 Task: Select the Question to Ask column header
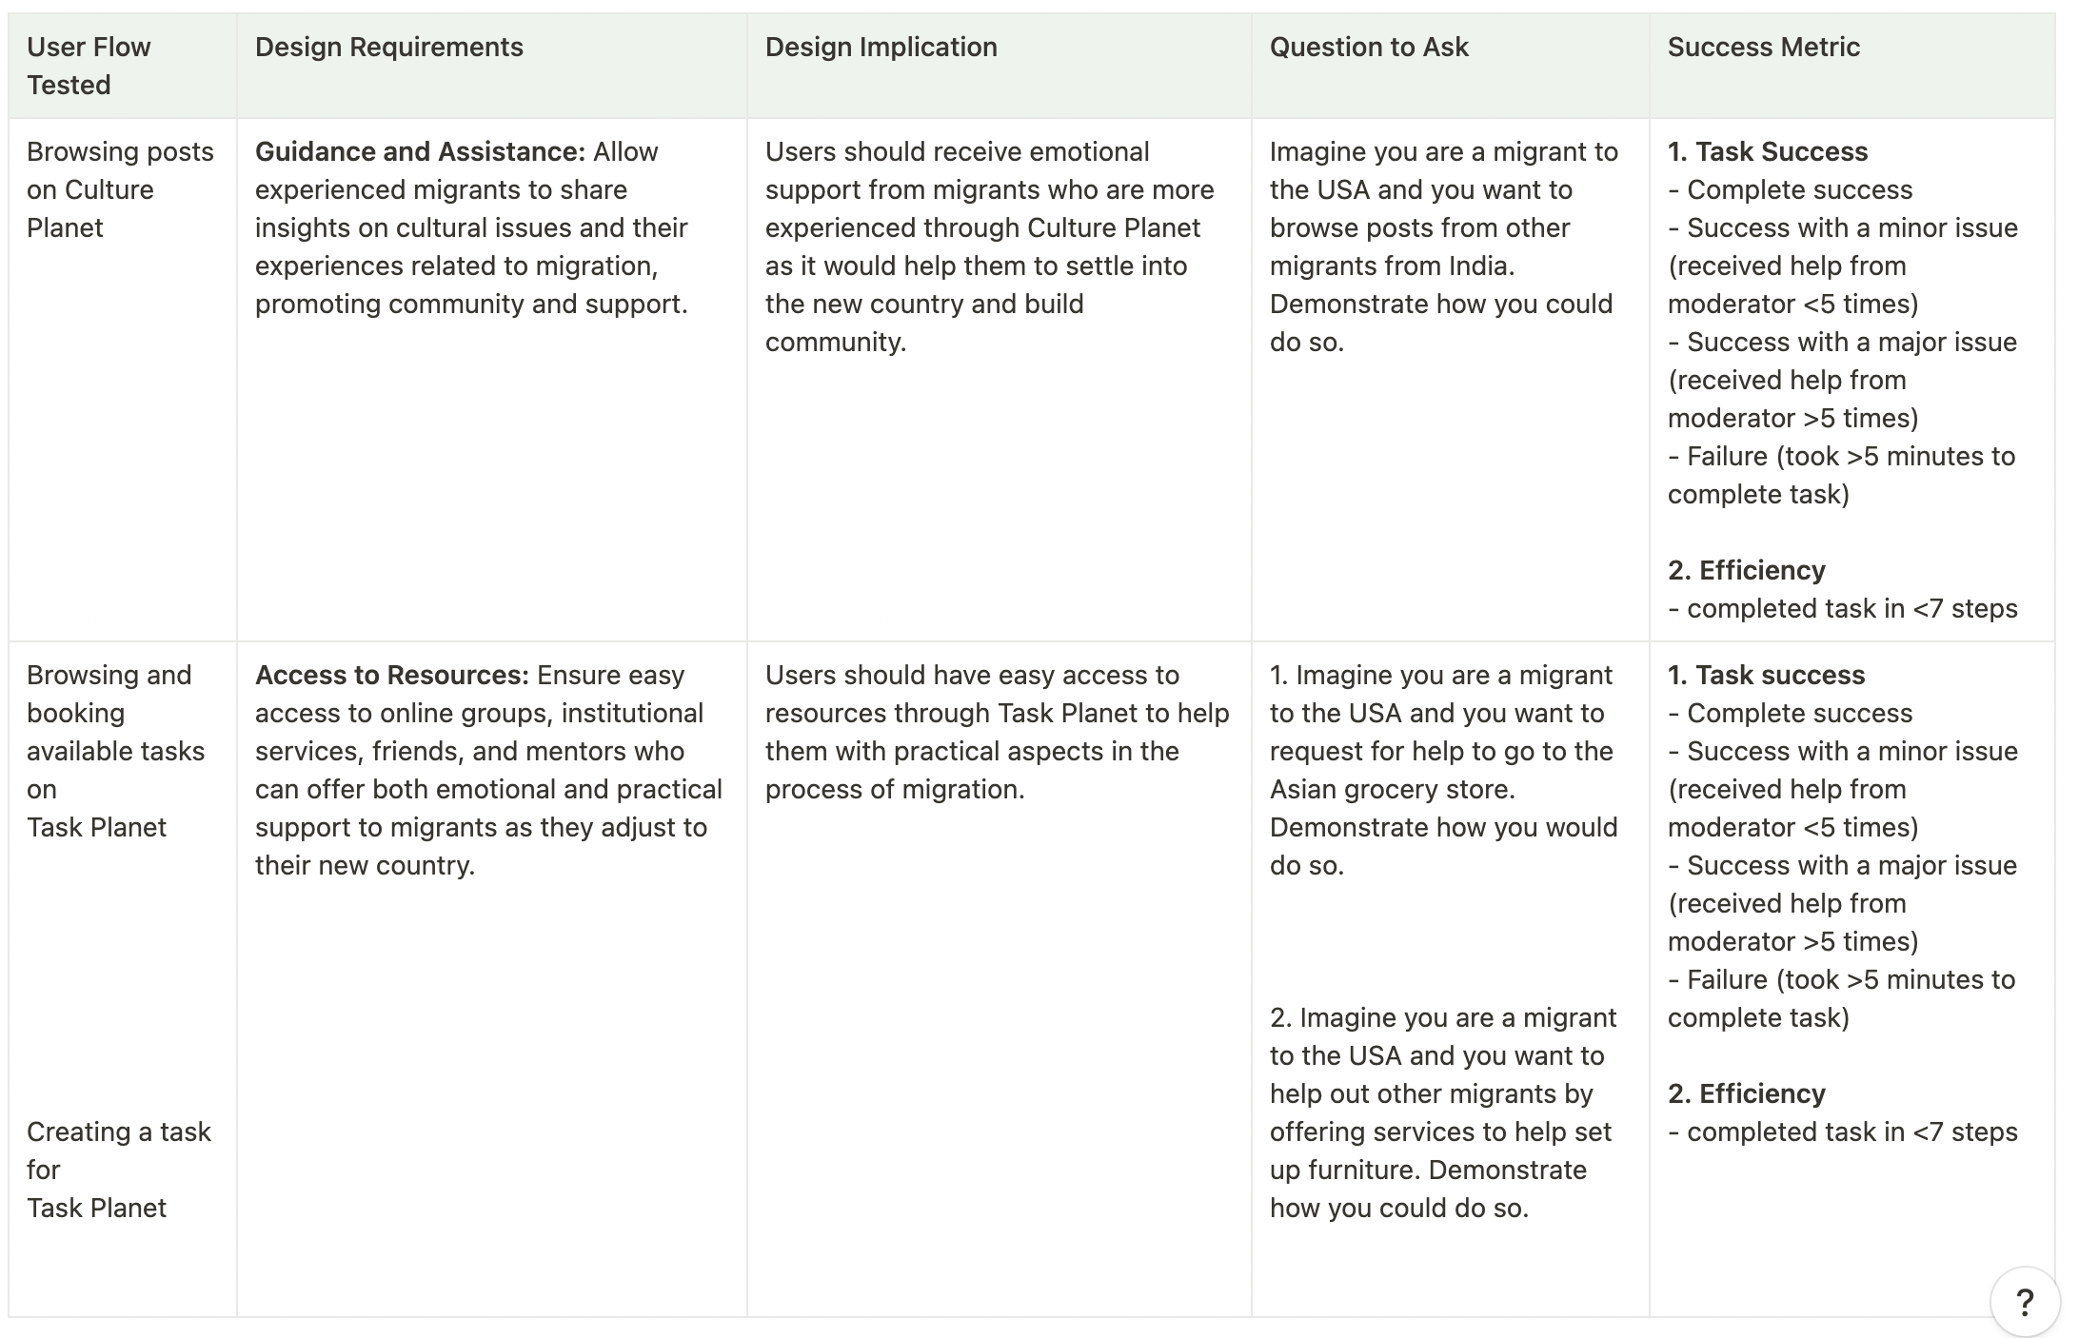click(x=1451, y=66)
